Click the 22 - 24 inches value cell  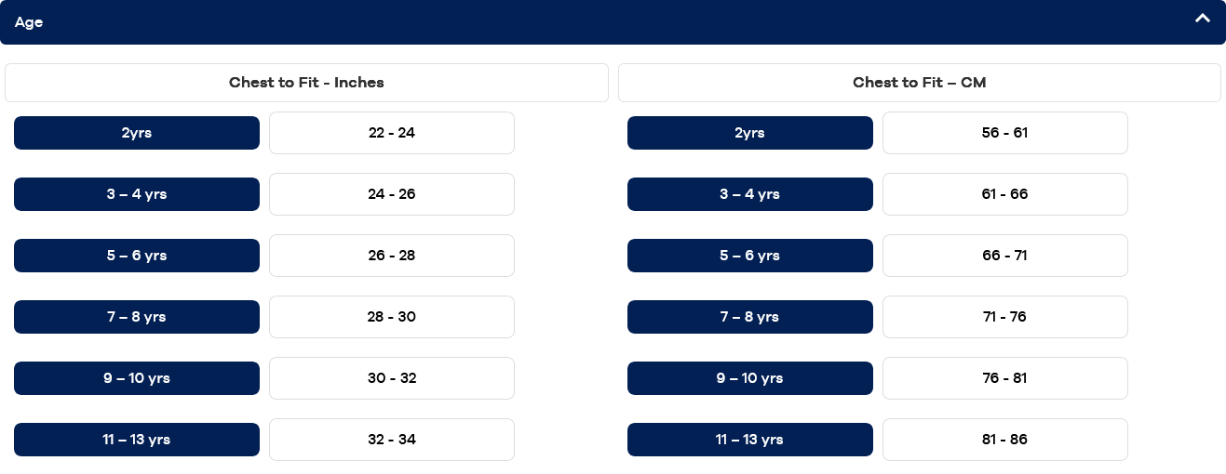pos(392,133)
